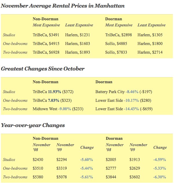
Task: Click the '$2629' one-bedroom doorman price
Action: click(x=135, y=168)
